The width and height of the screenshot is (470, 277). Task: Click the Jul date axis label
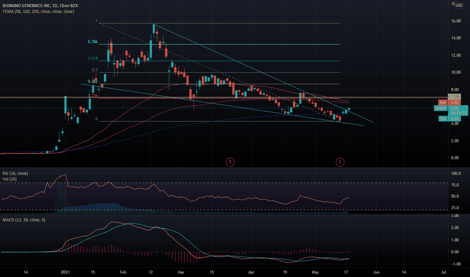[x=444, y=272]
